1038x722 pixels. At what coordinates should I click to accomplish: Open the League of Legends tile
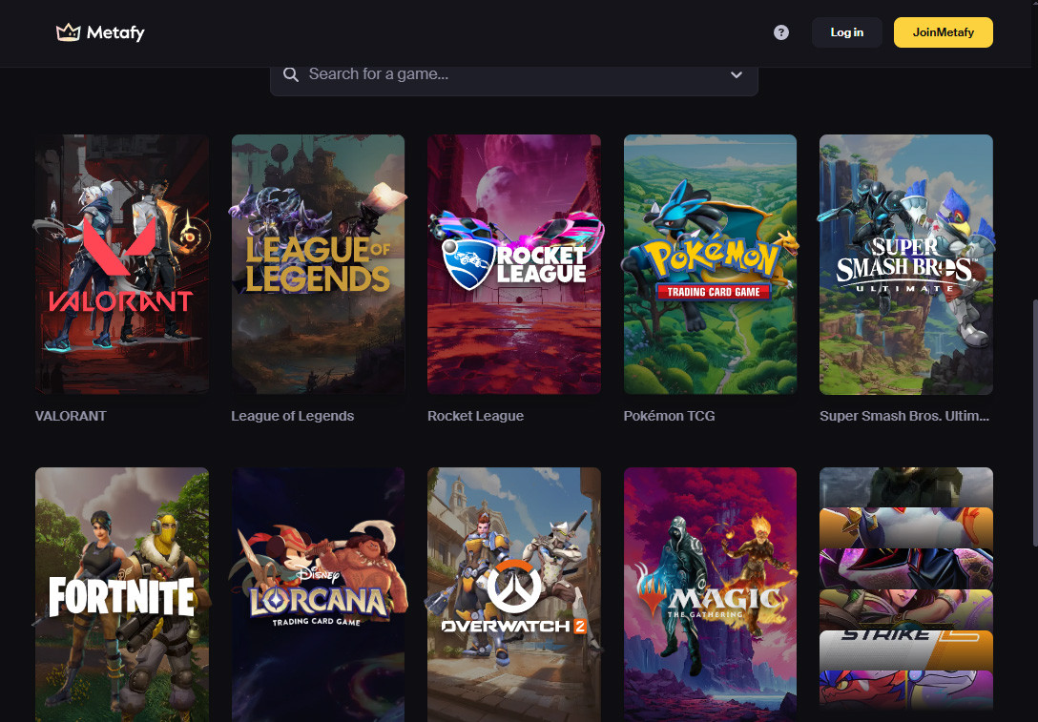(x=318, y=263)
